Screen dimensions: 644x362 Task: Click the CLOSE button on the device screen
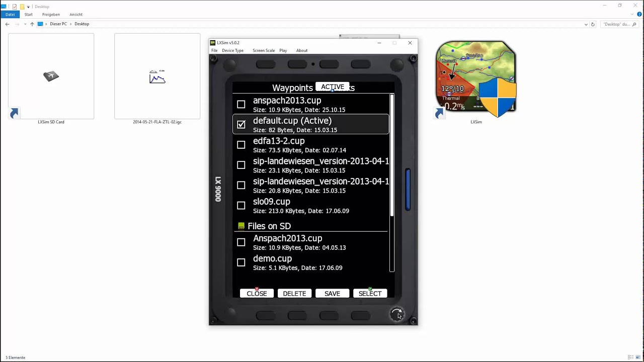(257, 293)
